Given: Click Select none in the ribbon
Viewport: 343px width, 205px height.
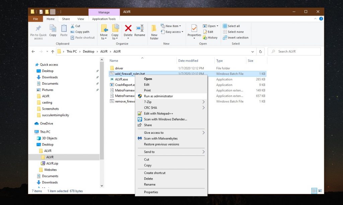Looking at the screenshot, I should (x=233, y=32).
